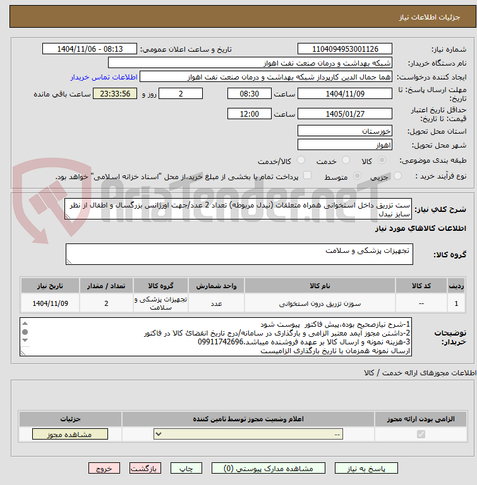Click the واحد شمارش column header
The height and width of the screenshot is (485, 477).
tap(216, 286)
